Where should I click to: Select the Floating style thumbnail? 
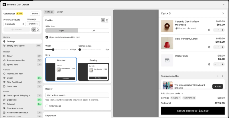94,69
